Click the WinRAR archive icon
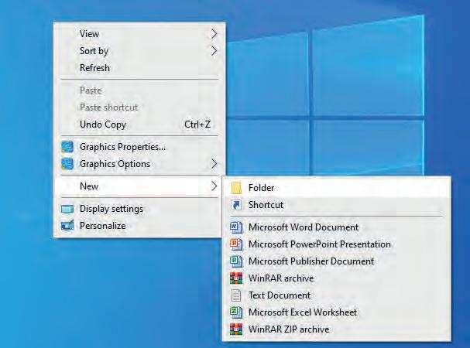 click(x=236, y=278)
